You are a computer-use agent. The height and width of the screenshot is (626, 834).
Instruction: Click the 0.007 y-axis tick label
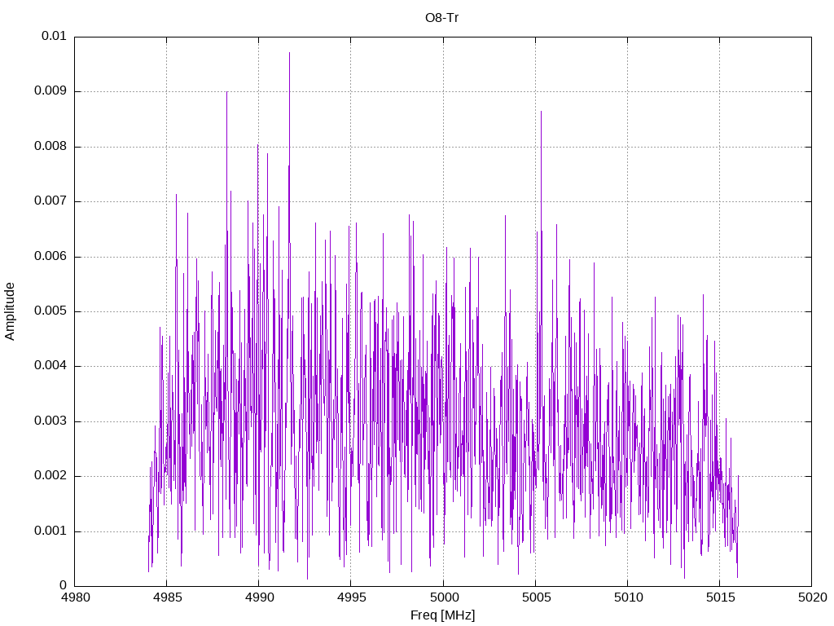coord(50,201)
